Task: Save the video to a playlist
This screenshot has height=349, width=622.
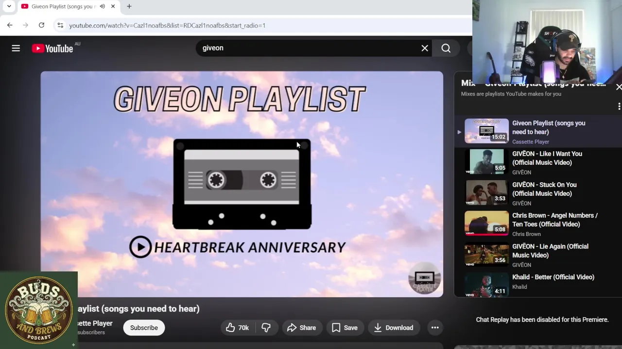Action: pyautogui.click(x=345, y=328)
